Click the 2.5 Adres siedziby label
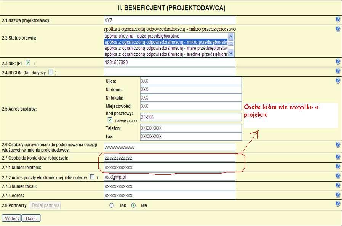 coord(19,109)
